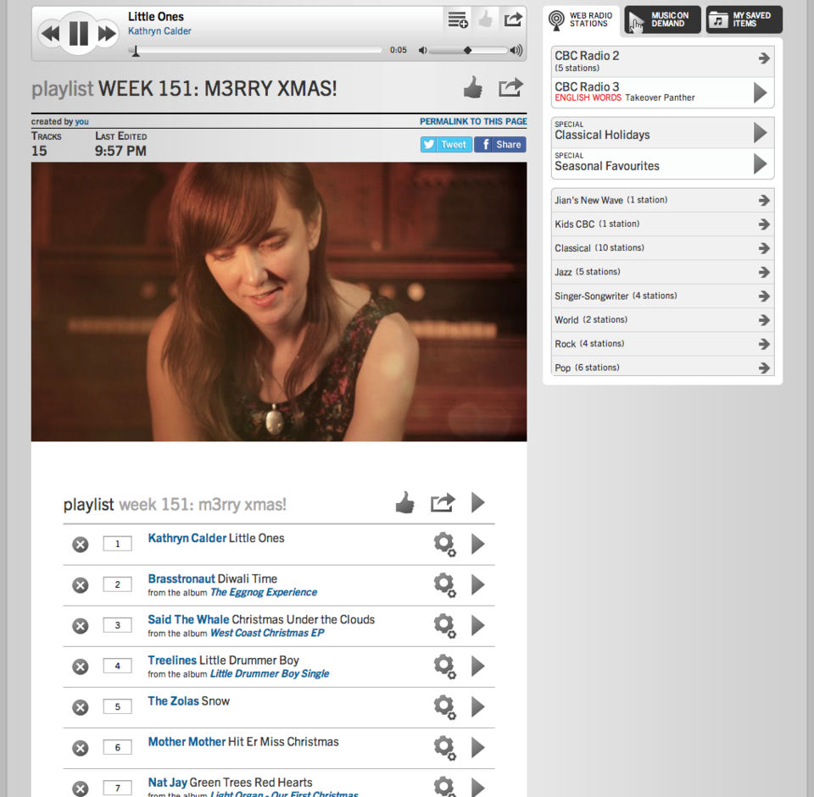The width and height of the screenshot is (814, 797).
Task: Open Little Drummer Boy Single album link
Action: pyautogui.click(x=270, y=674)
